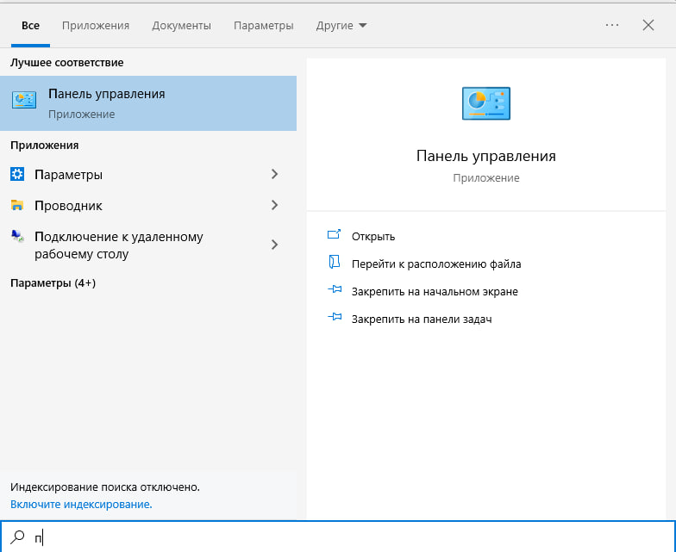This screenshot has width=676, height=552.
Task: Click the search magnifier icon
Action: coord(17,537)
